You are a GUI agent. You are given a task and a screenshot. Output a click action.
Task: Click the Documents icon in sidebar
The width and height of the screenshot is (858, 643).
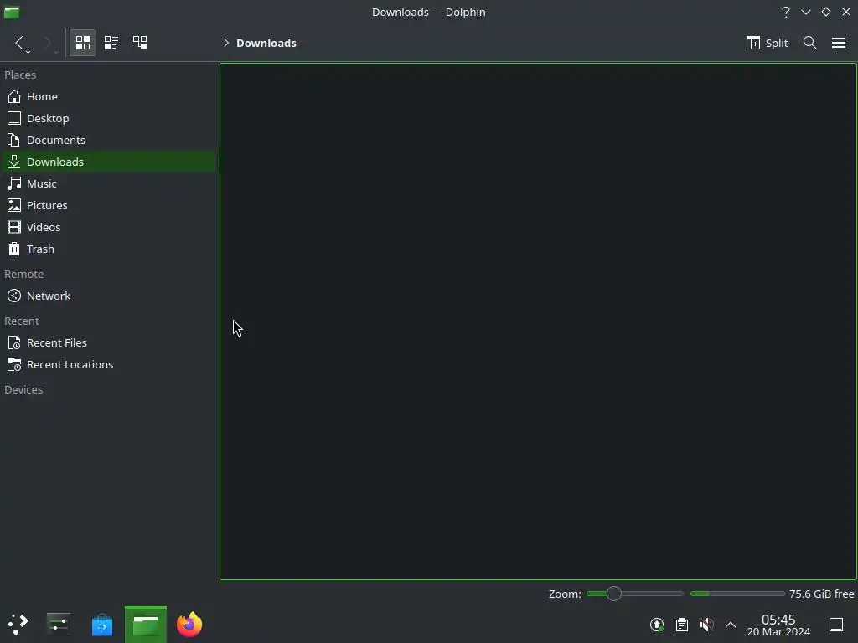coord(14,141)
